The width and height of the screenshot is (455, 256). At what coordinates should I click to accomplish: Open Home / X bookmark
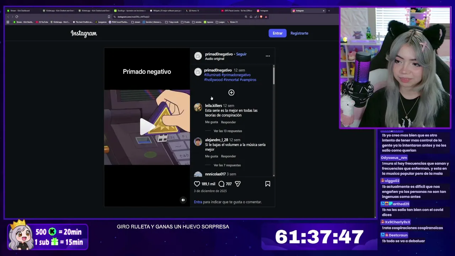pyautogui.click(x=232, y=22)
